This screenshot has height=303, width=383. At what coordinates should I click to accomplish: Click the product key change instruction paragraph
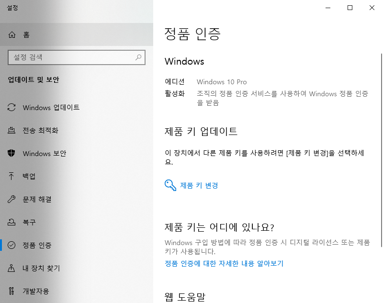pos(264,157)
